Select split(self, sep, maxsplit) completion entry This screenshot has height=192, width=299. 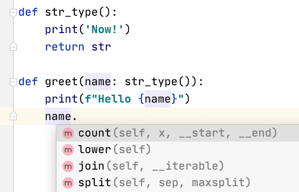click(164, 182)
